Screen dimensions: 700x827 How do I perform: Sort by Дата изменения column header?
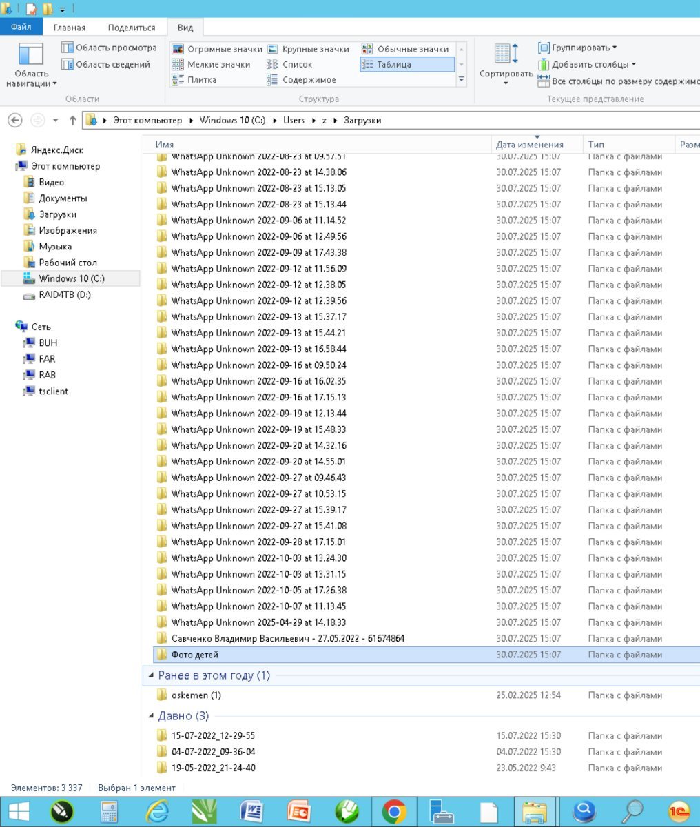tap(530, 145)
